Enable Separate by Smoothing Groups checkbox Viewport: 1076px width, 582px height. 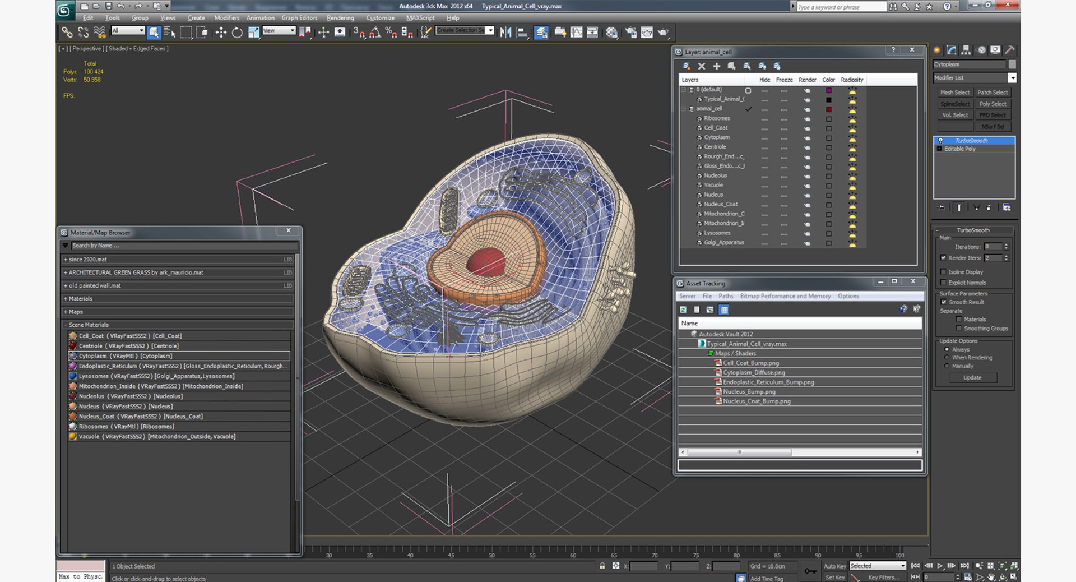click(x=959, y=329)
